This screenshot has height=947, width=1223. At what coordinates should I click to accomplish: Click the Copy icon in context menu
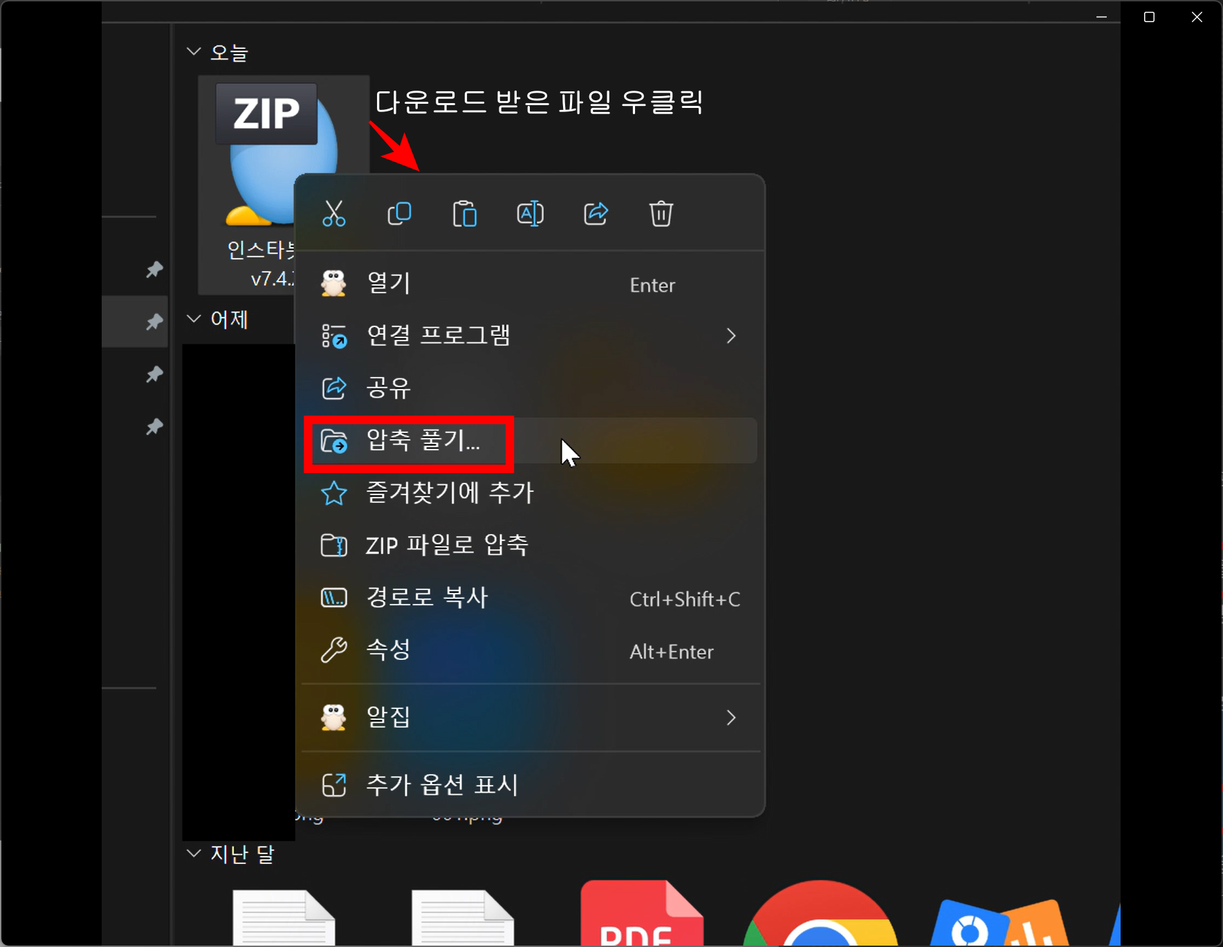point(399,214)
